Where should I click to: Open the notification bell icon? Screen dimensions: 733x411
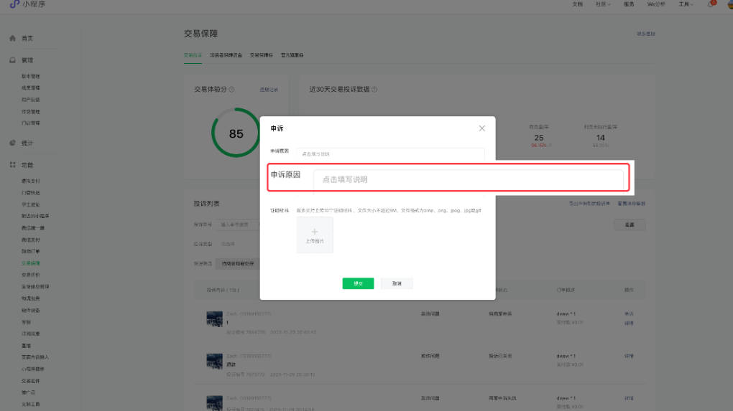[711, 4]
